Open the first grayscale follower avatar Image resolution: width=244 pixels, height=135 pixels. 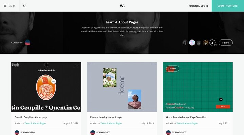tap(185, 43)
